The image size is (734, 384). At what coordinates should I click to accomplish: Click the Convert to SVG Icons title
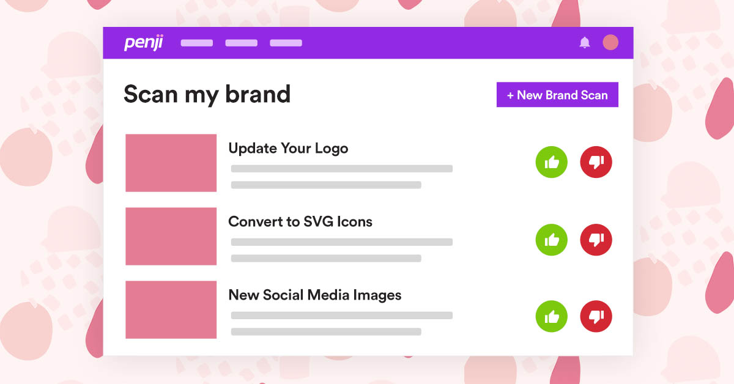click(300, 221)
